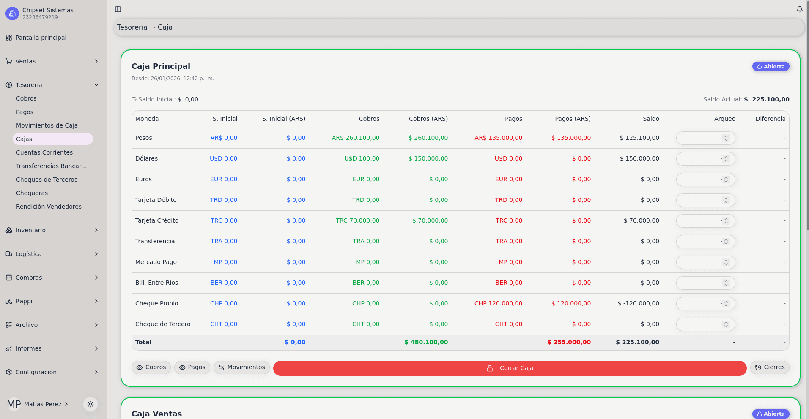This screenshot has width=809, height=419.
Task: Switch theme using the sun toggle
Action: tap(90, 404)
